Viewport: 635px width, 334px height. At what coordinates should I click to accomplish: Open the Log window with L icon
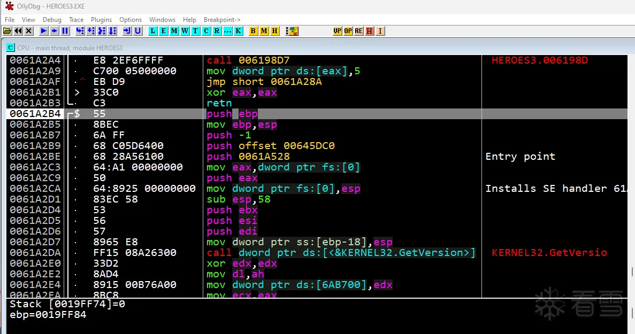(153, 31)
